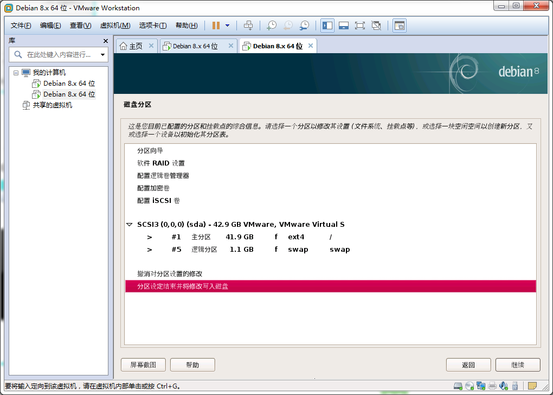Select the second Debian 8.x 64 位 tree entry
Screen dimensions: 553x395
(69, 94)
